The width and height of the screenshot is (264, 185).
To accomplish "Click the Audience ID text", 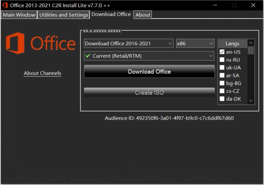I will pos(169,118).
